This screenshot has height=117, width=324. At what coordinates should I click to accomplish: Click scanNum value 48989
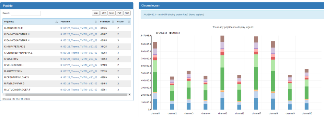104,78
